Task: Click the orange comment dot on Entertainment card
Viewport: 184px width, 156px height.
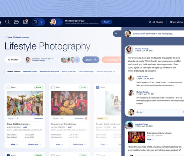Action: 86,118
